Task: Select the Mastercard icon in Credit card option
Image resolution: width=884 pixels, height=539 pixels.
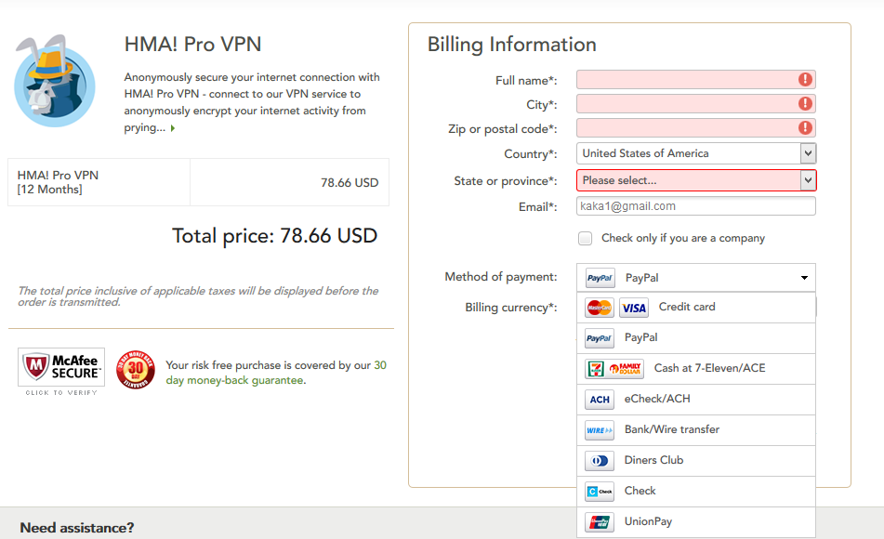Action: click(x=600, y=308)
